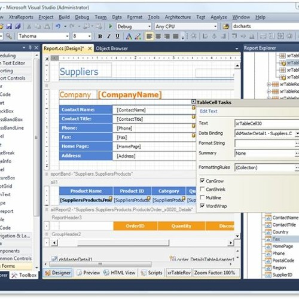Click the pin icon of the Toolbox panel

[30, 48]
